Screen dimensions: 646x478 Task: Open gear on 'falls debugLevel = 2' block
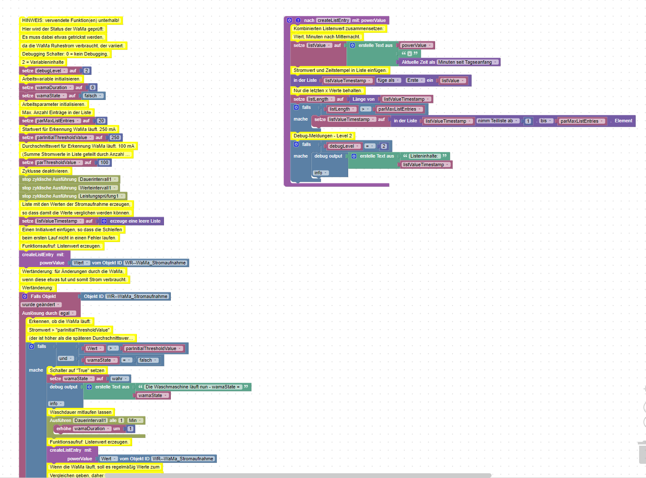296,144
